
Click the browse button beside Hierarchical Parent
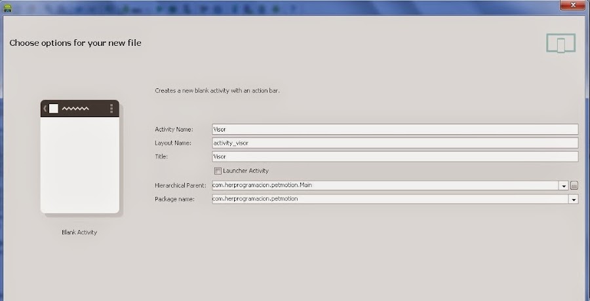click(574, 185)
